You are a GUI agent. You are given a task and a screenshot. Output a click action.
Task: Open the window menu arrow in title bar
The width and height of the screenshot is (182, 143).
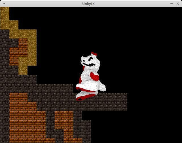[x=4, y=4]
